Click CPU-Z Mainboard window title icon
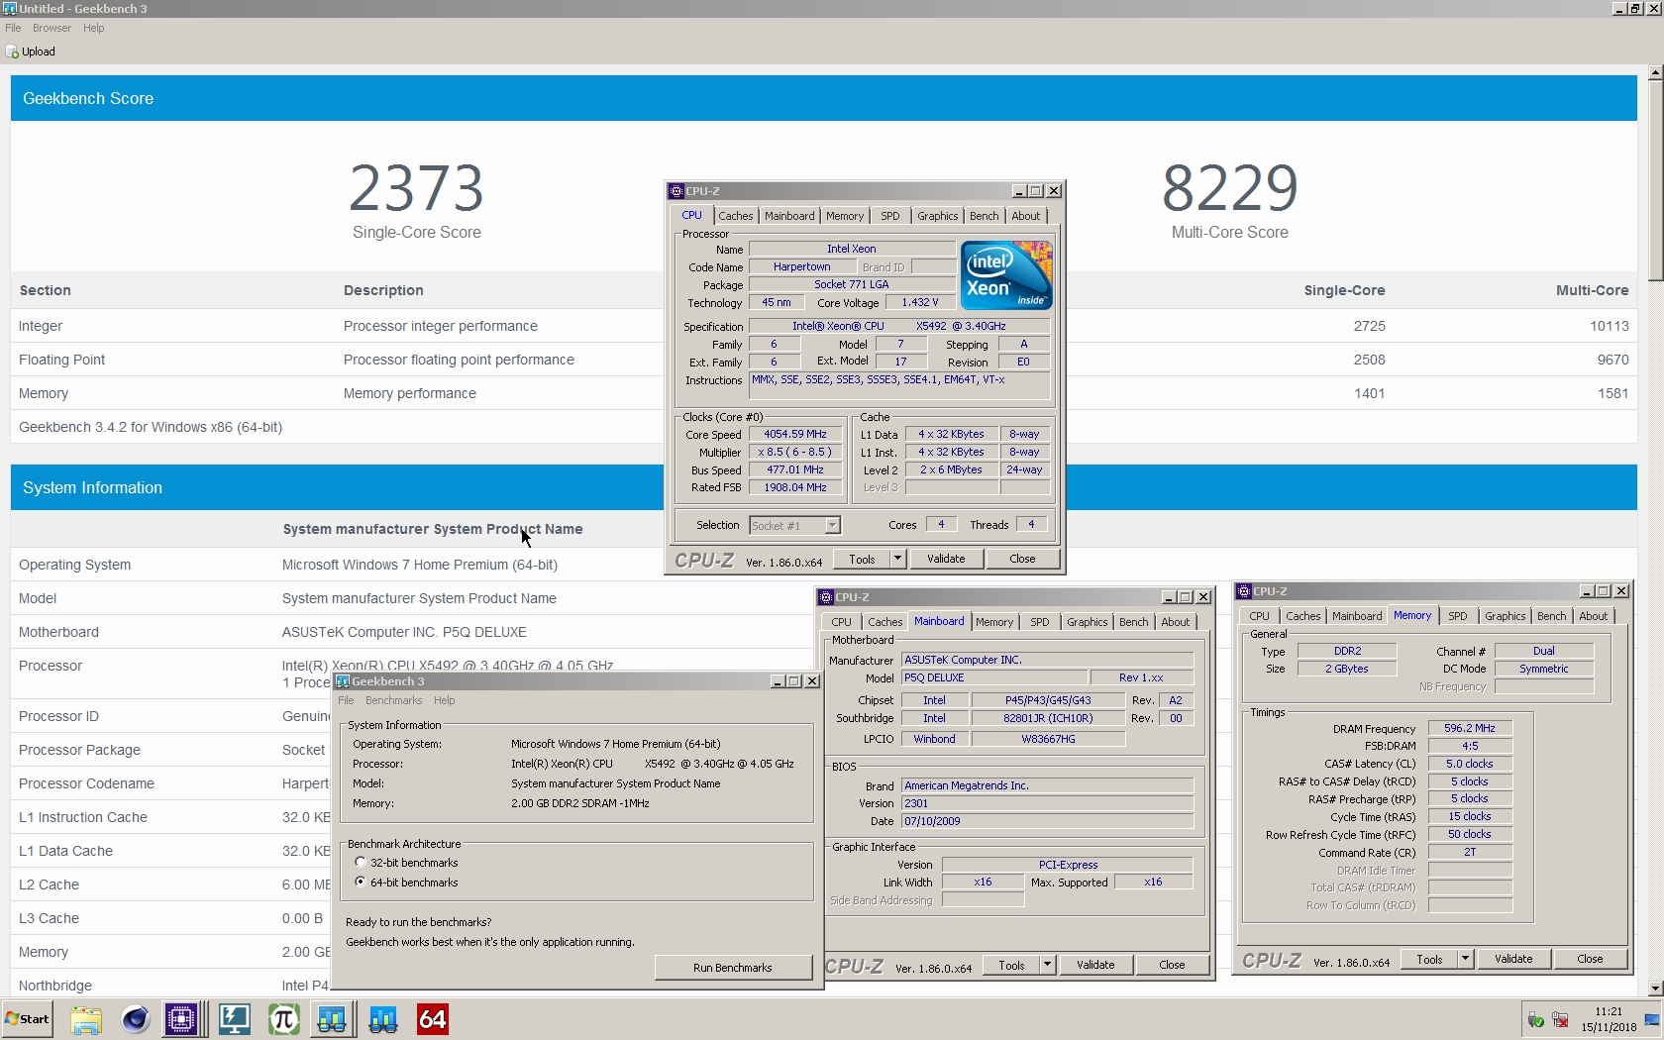 click(x=826, y=597)
